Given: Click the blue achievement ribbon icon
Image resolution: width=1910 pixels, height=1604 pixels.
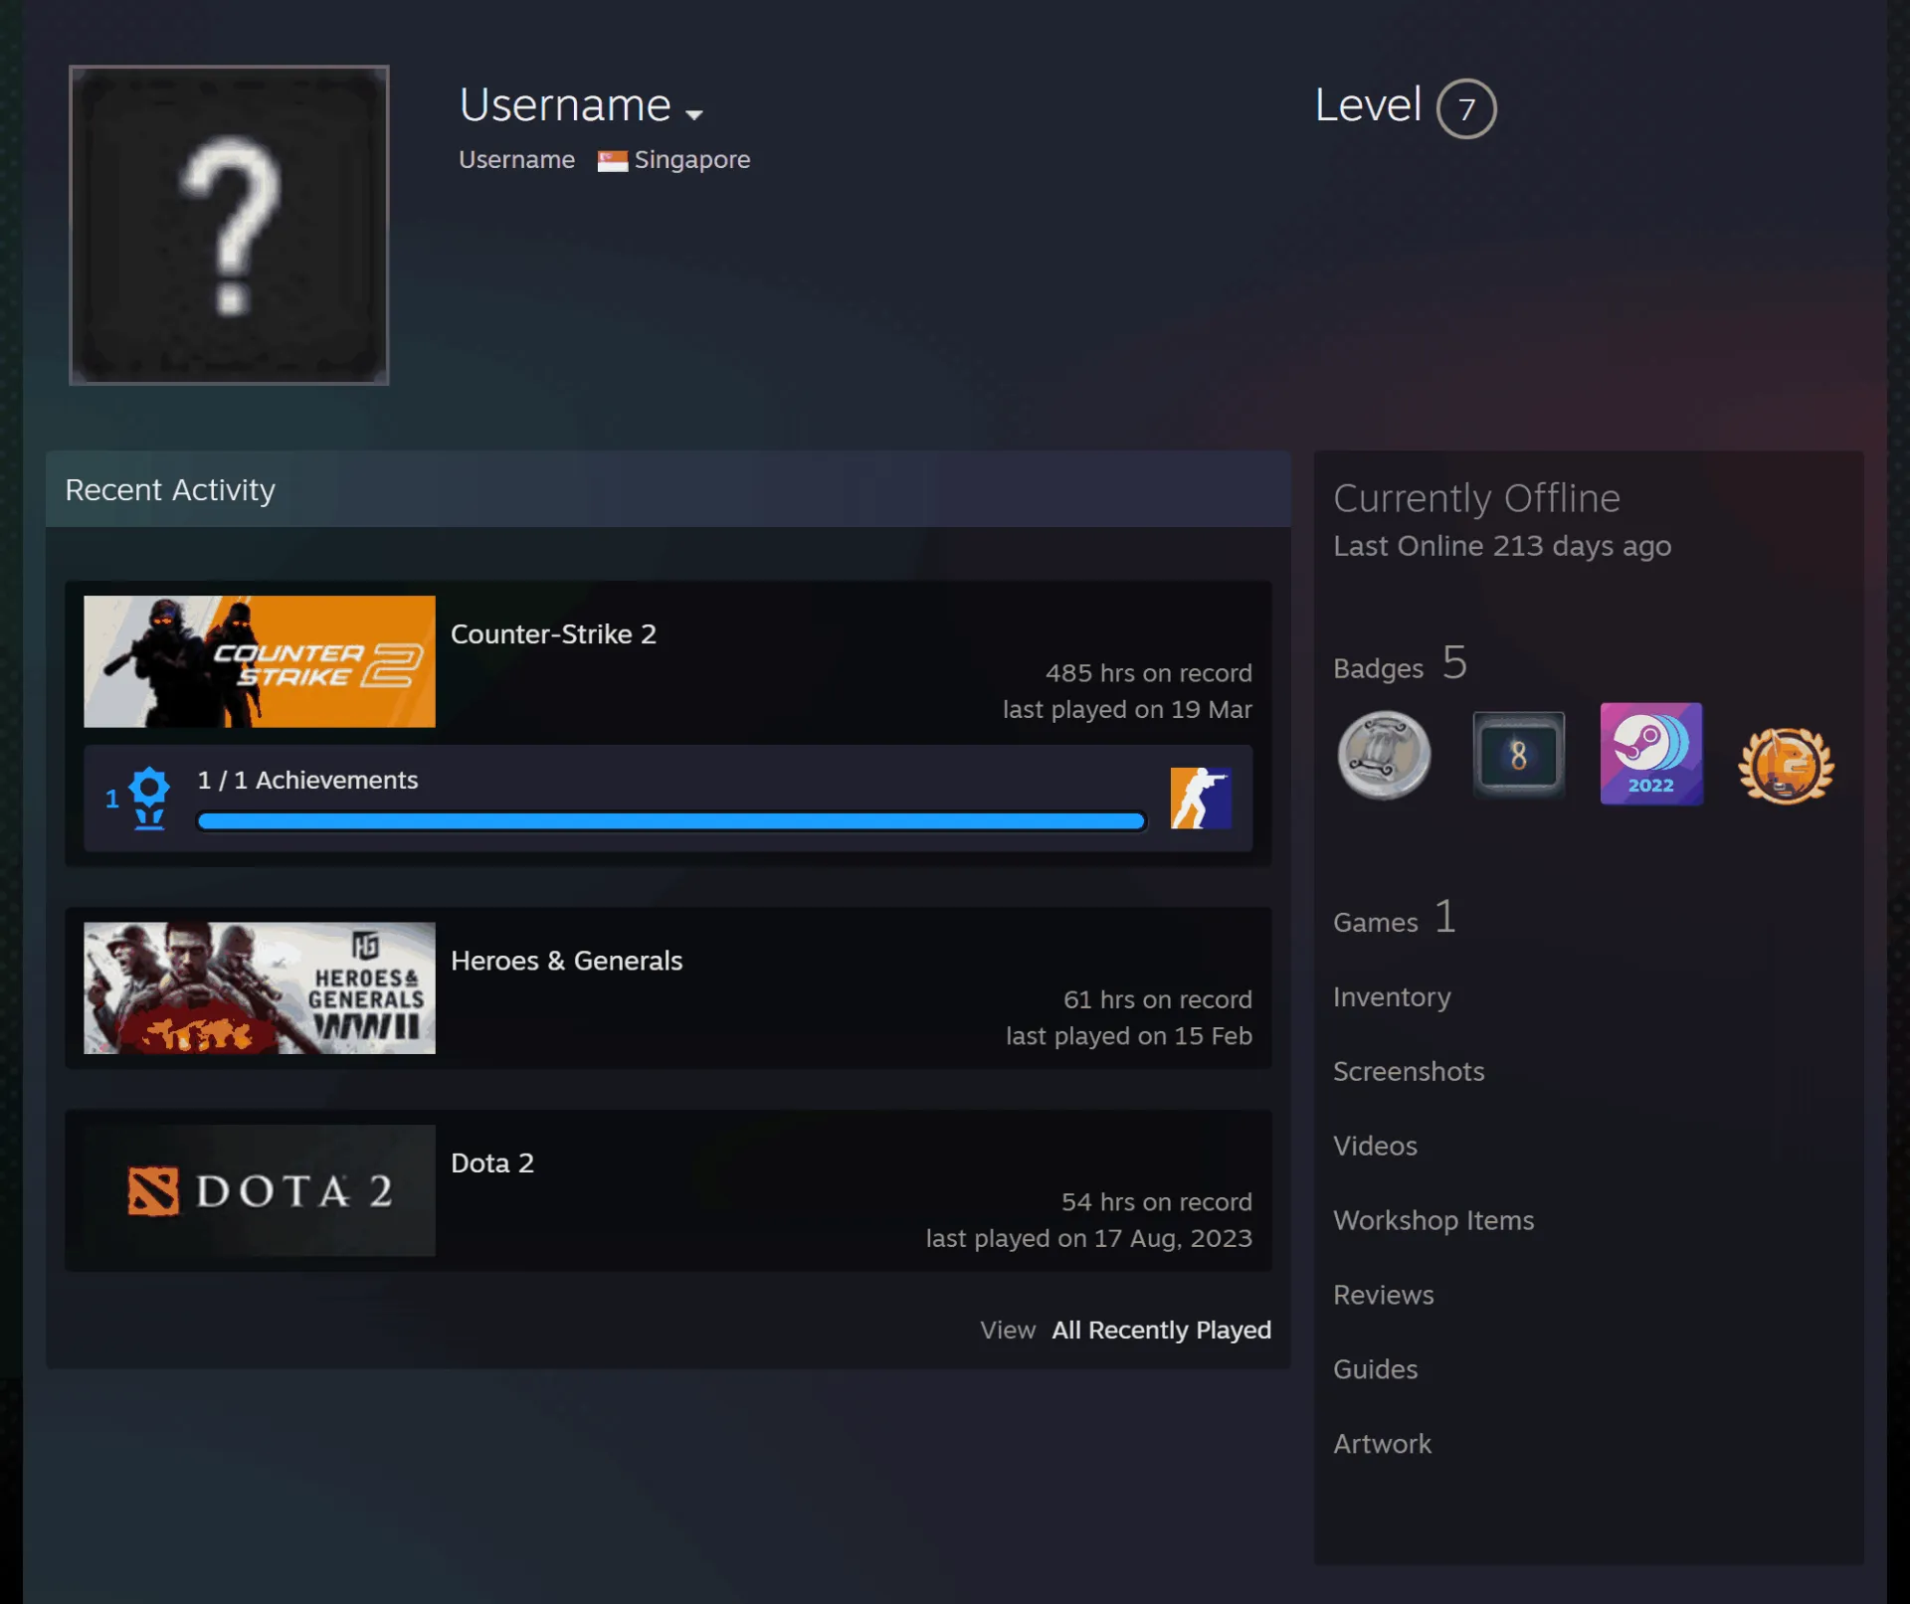Looking at the screenshot, I should pyautogui.click(x=149, y=798).
